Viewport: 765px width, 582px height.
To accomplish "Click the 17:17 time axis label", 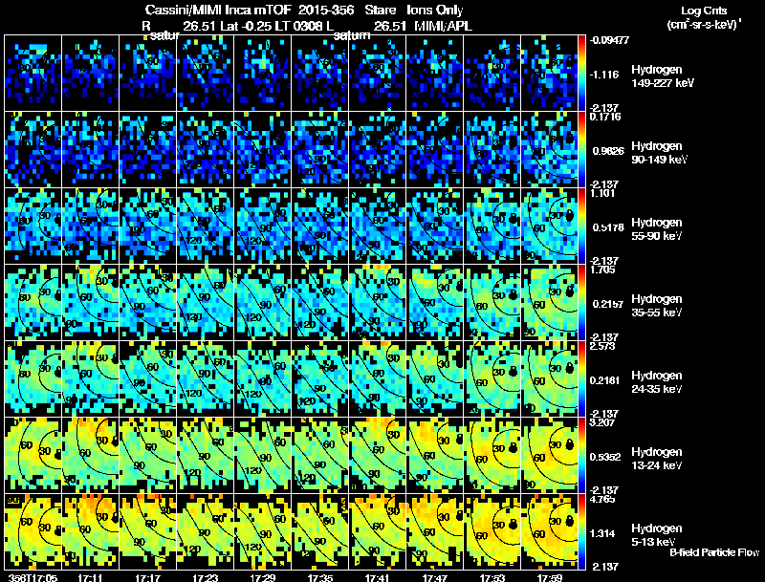I will click(x=148, y=577).
